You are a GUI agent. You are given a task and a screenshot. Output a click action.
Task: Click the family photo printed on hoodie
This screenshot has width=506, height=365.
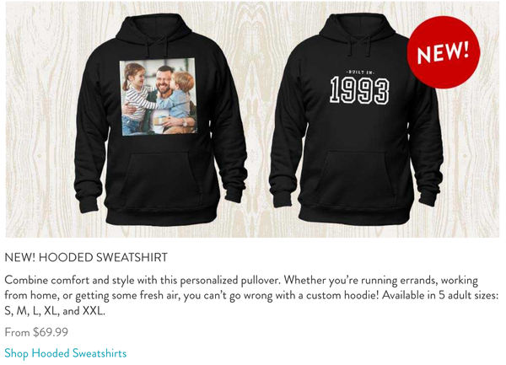(159, 97)
